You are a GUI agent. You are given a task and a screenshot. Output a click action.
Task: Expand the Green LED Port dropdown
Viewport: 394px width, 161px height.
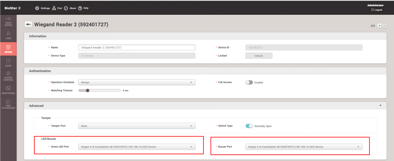tap(137, 147)
